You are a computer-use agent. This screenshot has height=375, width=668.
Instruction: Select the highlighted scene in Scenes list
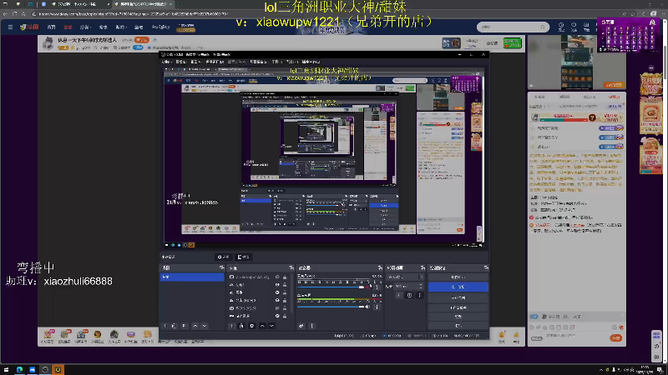click(x=192, y=277)
